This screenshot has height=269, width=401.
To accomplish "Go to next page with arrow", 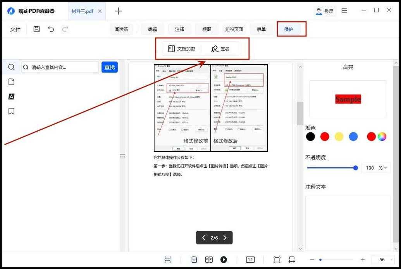I will 225,238.
